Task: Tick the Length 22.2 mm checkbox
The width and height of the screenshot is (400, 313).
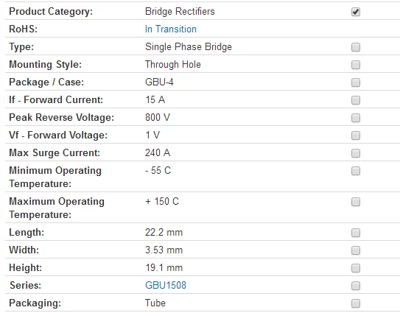Action: click(x=356, y=233)
